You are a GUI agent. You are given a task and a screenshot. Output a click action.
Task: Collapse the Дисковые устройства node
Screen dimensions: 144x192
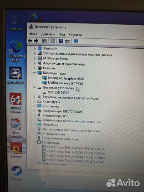tap(34, 87)
